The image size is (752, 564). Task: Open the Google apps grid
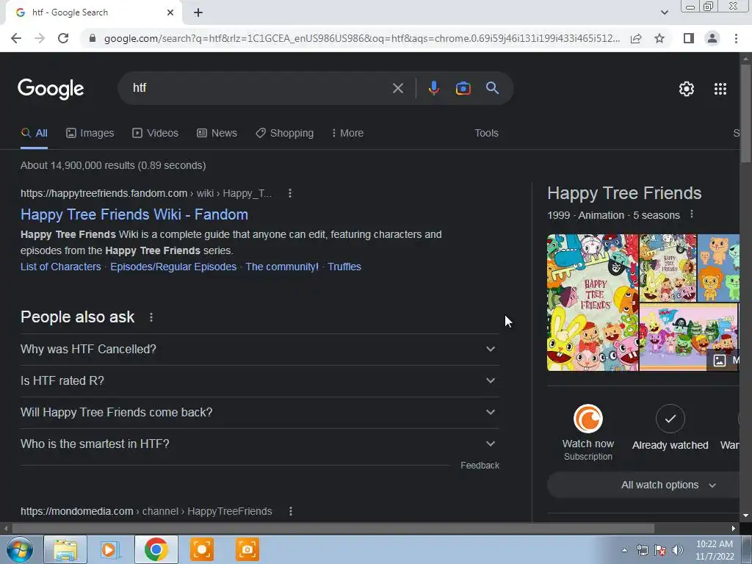coord(720,89)
